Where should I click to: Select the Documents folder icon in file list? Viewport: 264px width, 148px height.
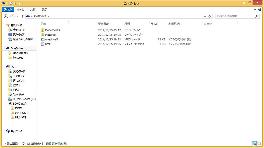click(42, 30)
